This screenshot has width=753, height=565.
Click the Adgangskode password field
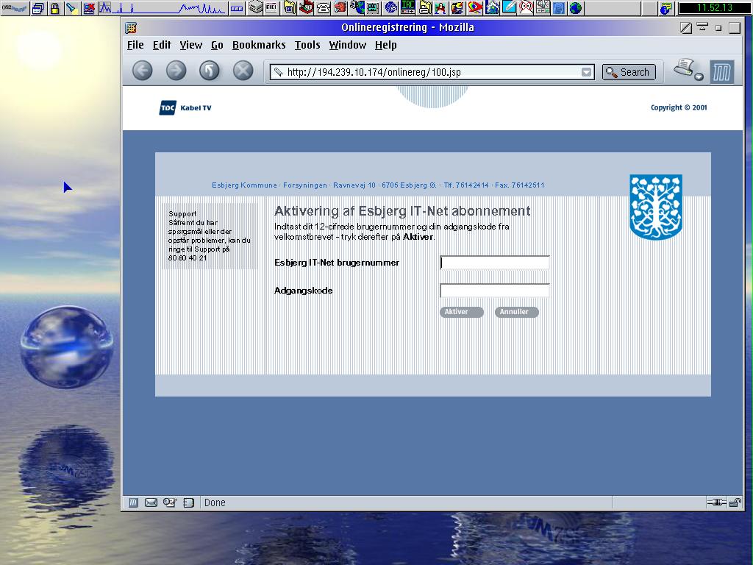click(494, 291)
